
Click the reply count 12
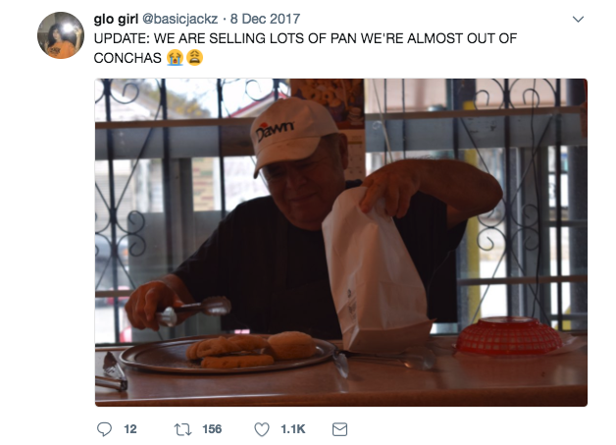click(x=130, y=429)
